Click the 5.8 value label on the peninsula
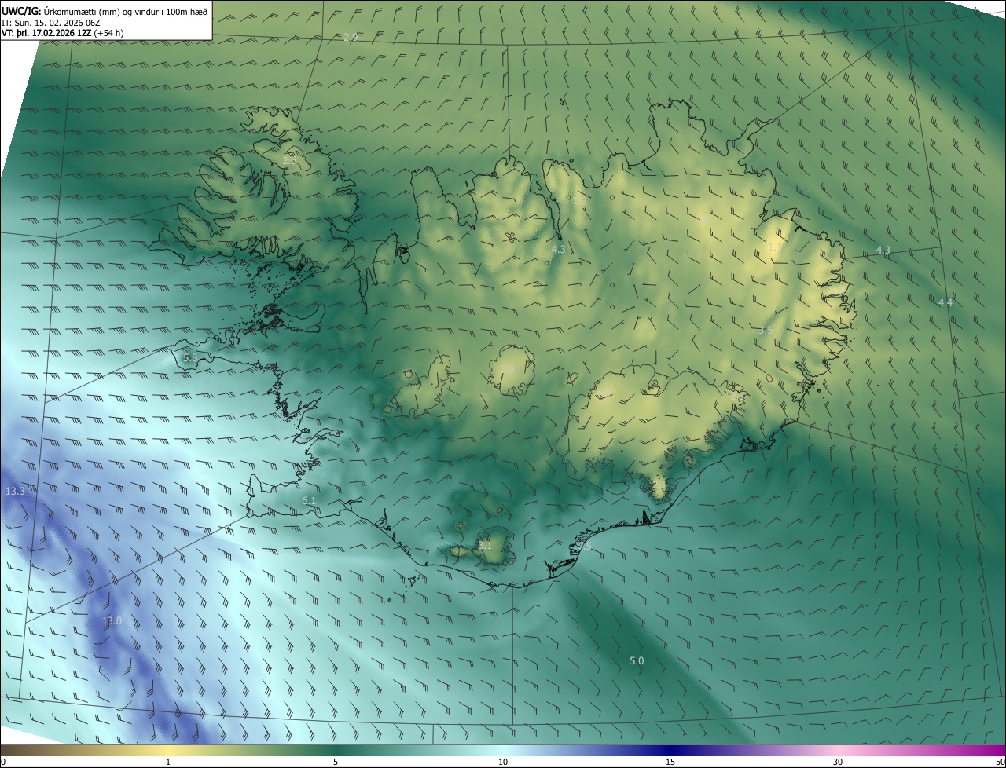The width and height of the screenshot is (1006, 768). coord(190,357)
